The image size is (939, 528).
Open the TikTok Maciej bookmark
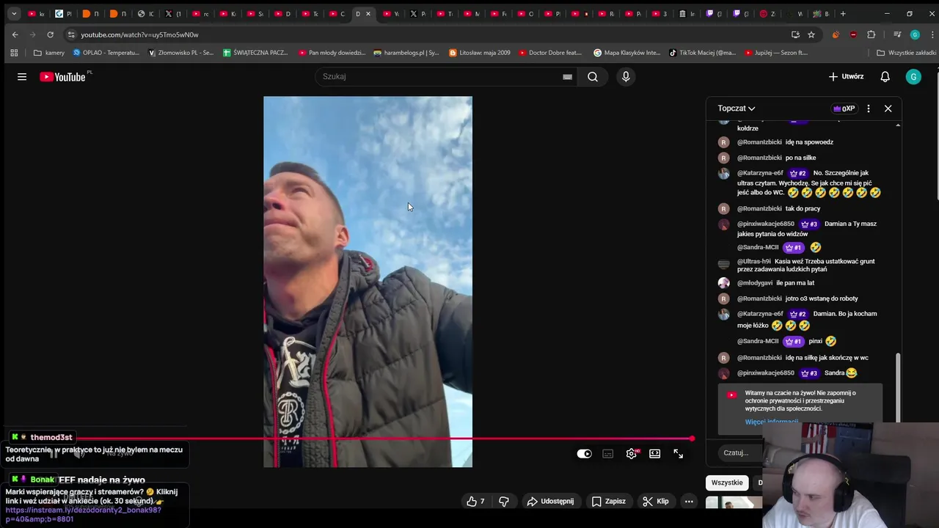click(x=703, y=53)
